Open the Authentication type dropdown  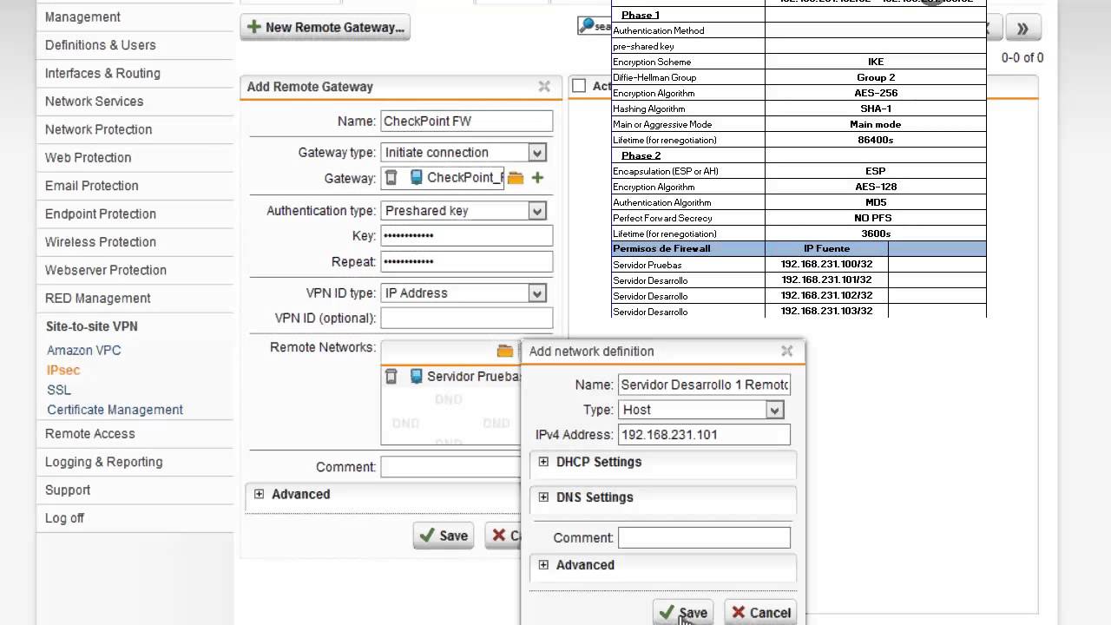537,211
